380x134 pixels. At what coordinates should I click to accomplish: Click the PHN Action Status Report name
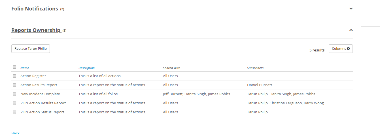(x=42, y=112)
